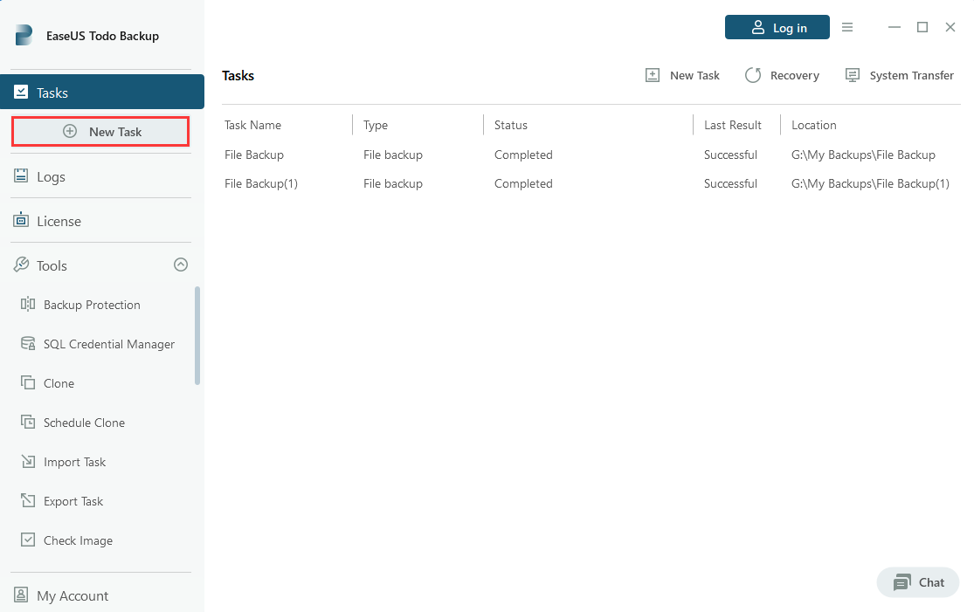This screenshot has height=612, width=974.
Task: Click the System Transfer toolbar label
Action: (x=911, y=75)
